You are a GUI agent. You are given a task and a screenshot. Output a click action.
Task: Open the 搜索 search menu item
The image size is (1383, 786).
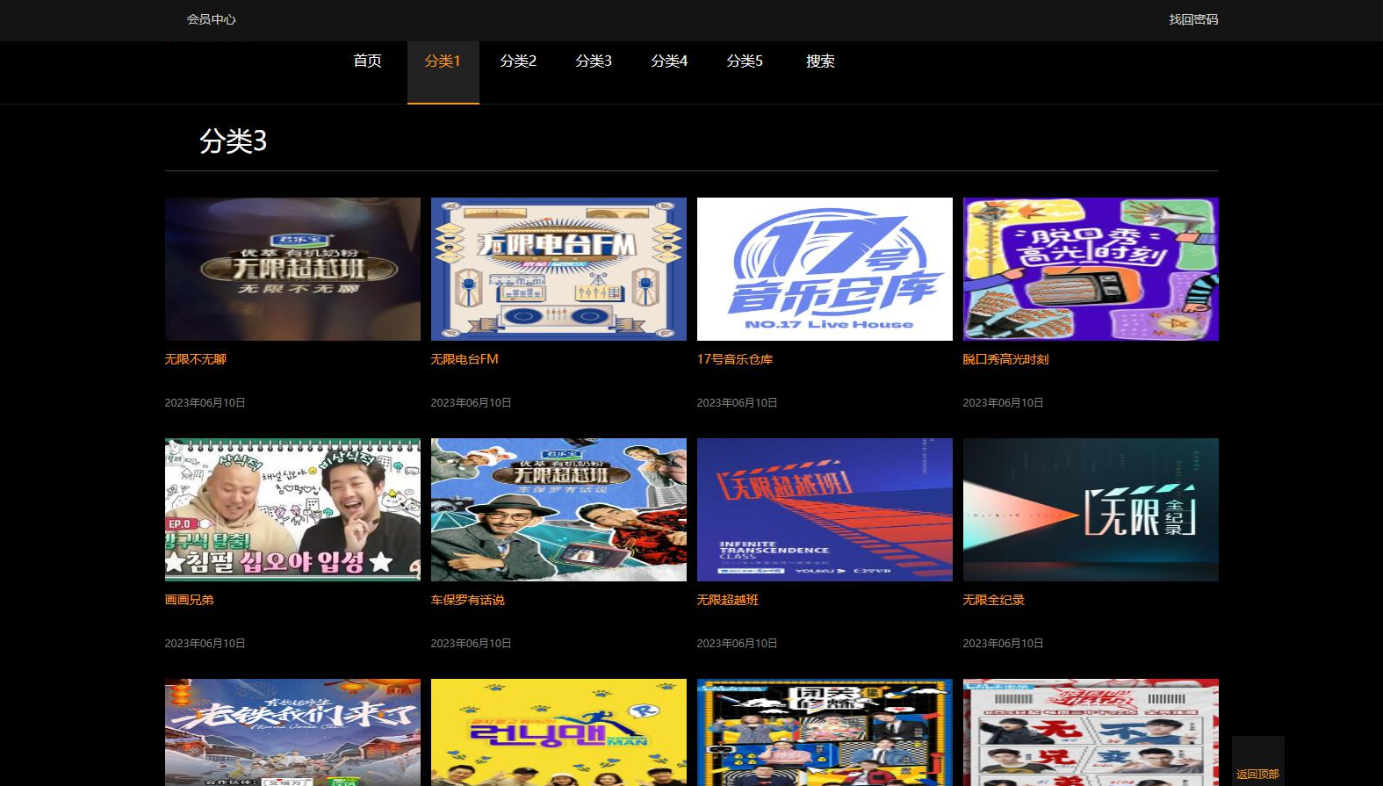820,61
